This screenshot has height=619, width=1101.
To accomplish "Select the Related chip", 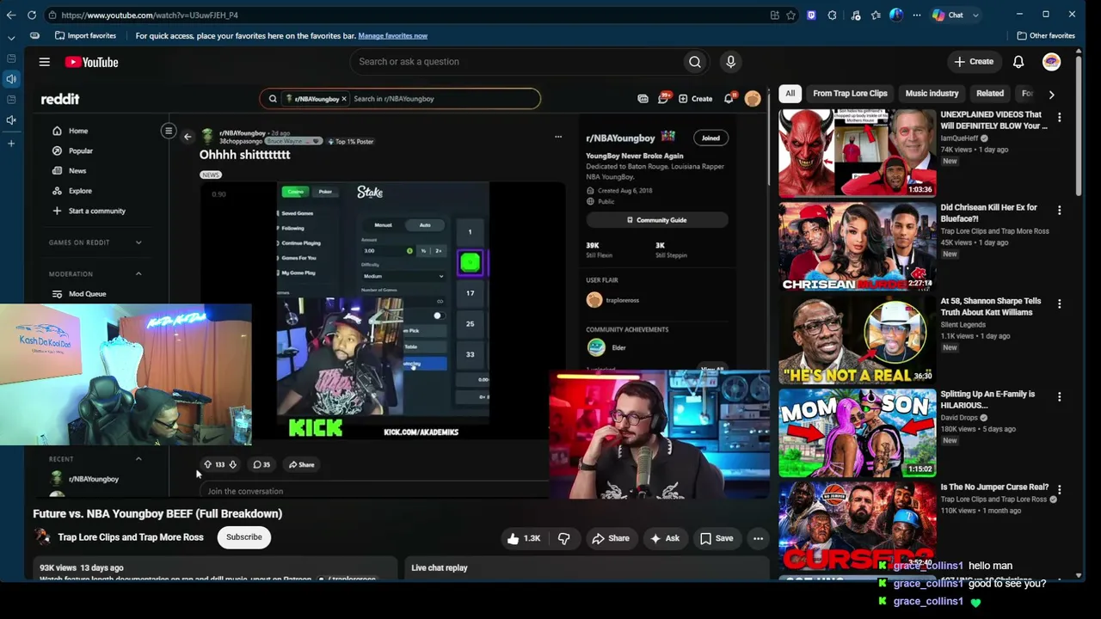I will tap(990, 94).
